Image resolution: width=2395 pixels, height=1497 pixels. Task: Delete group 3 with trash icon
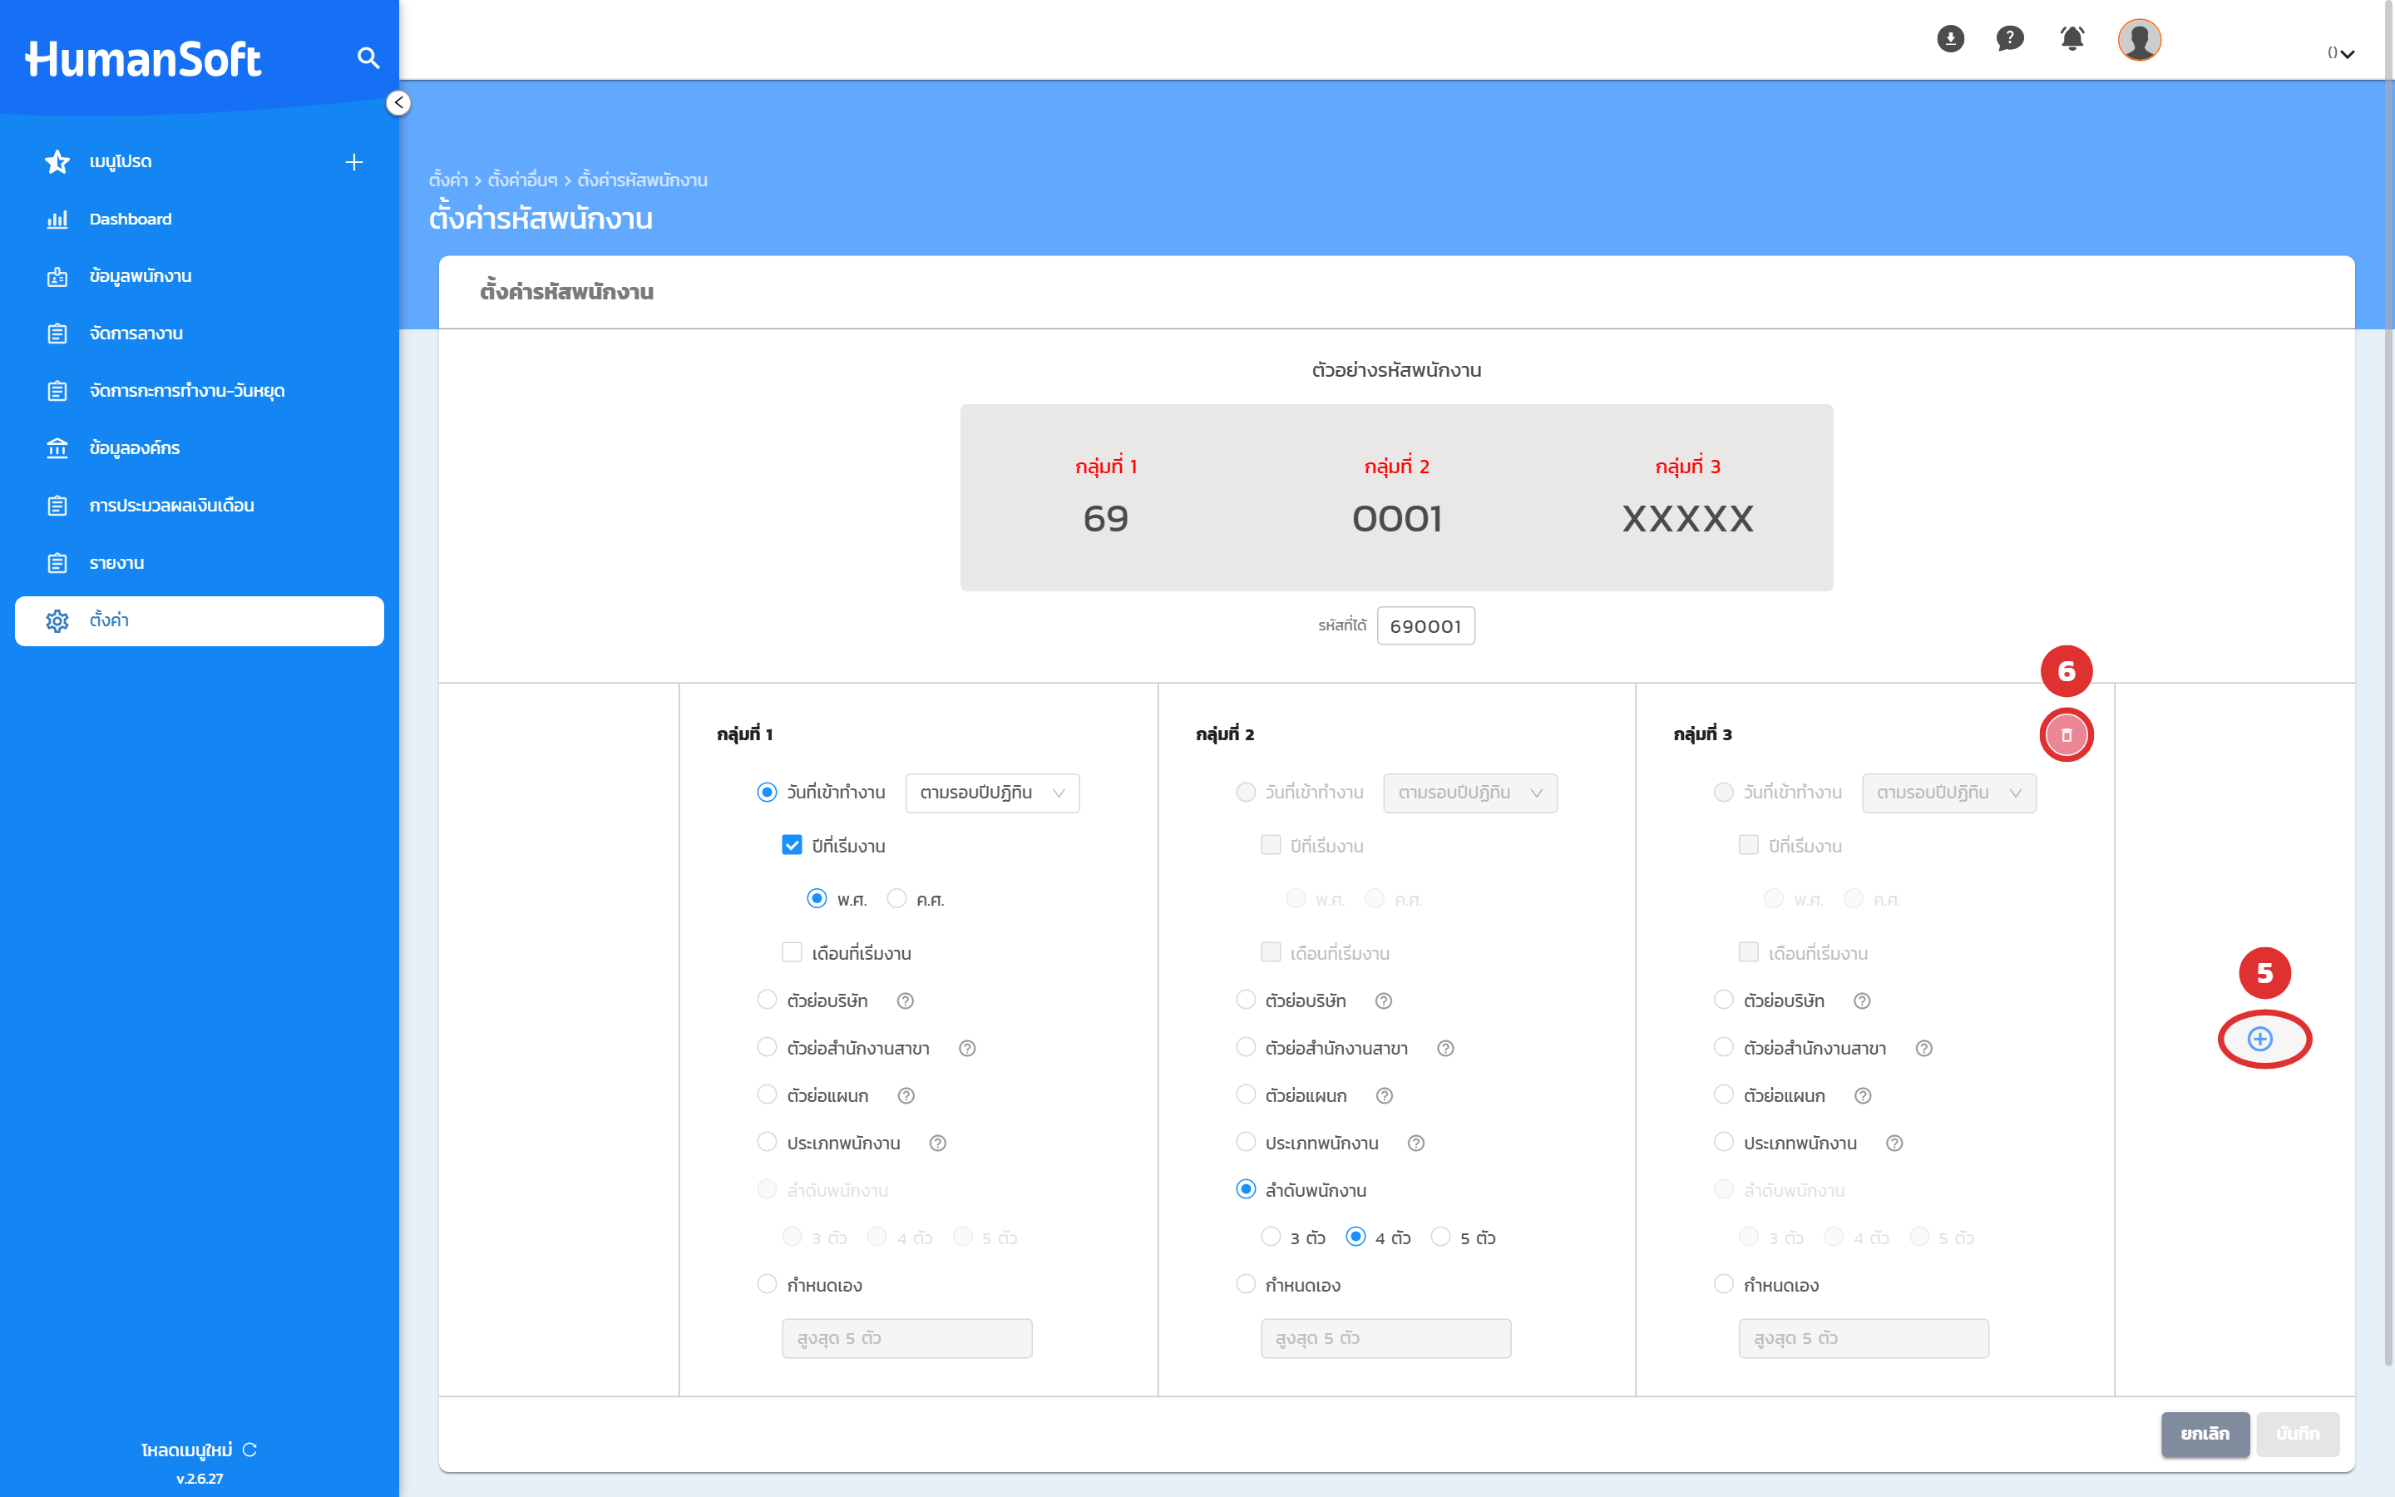click(2067, 734)
